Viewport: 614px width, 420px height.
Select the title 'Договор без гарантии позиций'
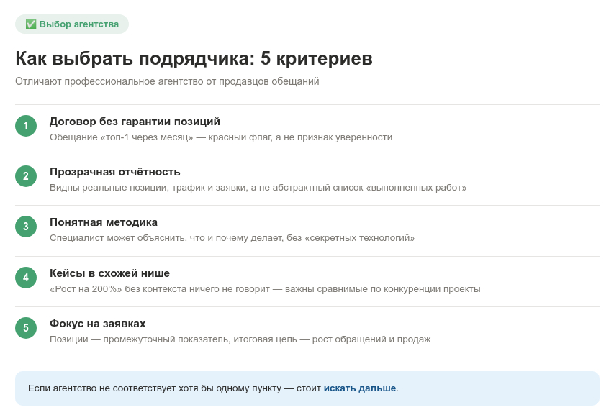pyautogui.click(x=135, y=122)
